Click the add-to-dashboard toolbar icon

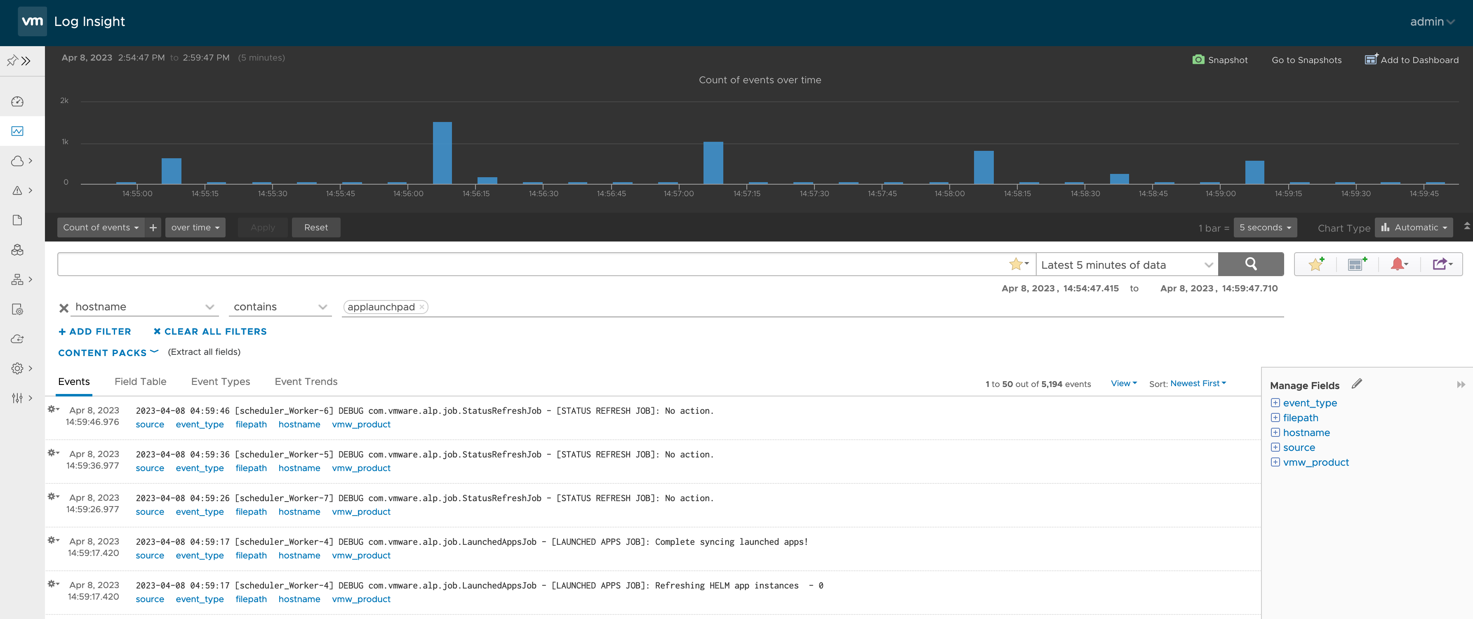[1357, 264]
